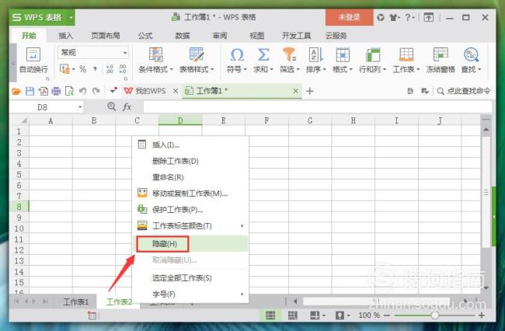
Task: Click the Print icon in quick toolbar
Action: point(56,91)
